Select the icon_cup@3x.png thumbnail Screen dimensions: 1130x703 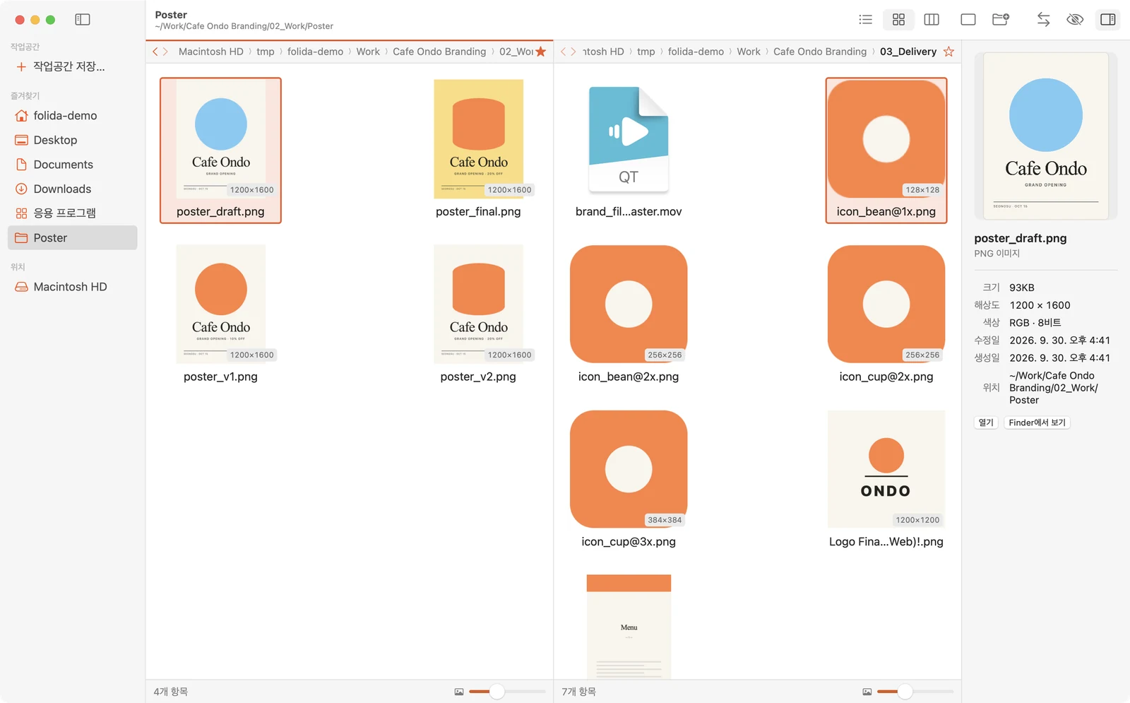coord(629,469)
